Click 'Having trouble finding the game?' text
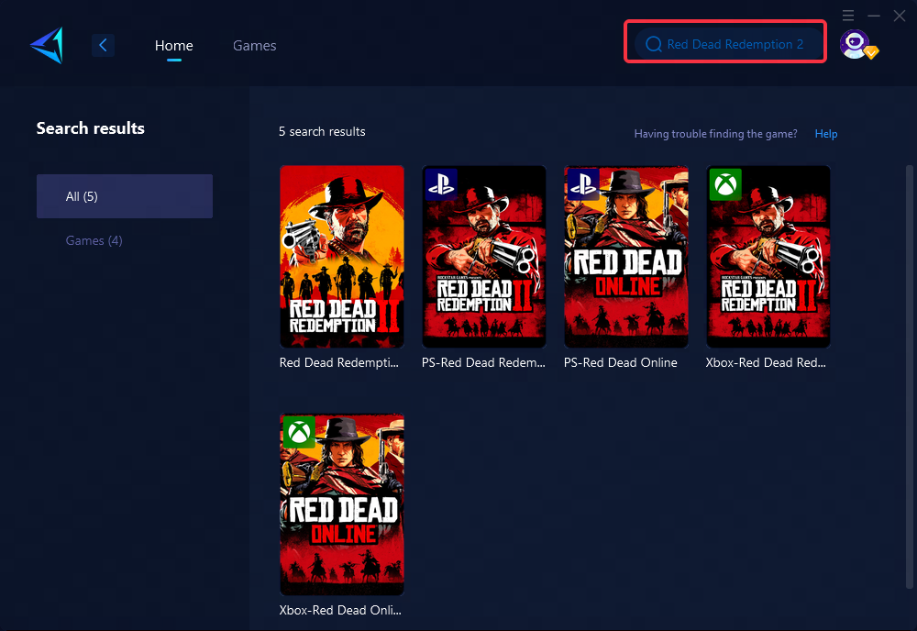 pos(716,134)
